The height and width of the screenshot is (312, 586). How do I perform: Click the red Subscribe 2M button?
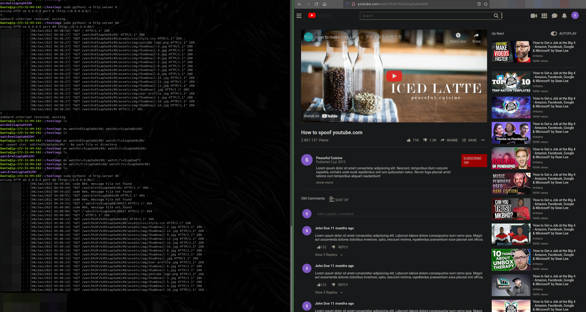pyautogui.click(x=474, y=160)
